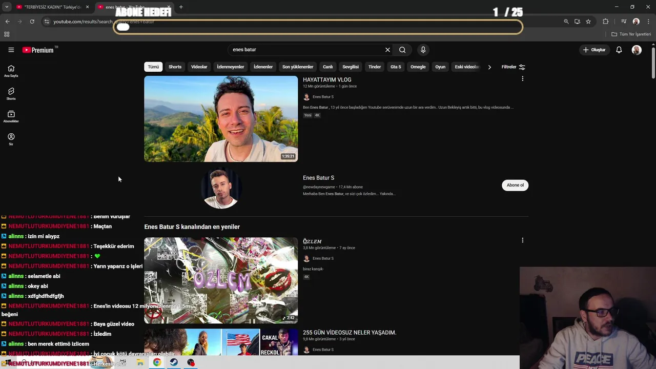Screen dimensions: 656x369
Task: Click the magnifier search button
Action: coord(402,50)
